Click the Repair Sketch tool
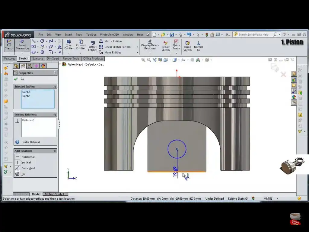This screenshot has height=232, width=309. pos(166,46)
